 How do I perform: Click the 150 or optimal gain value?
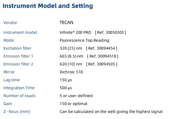[x=73, y=104]
